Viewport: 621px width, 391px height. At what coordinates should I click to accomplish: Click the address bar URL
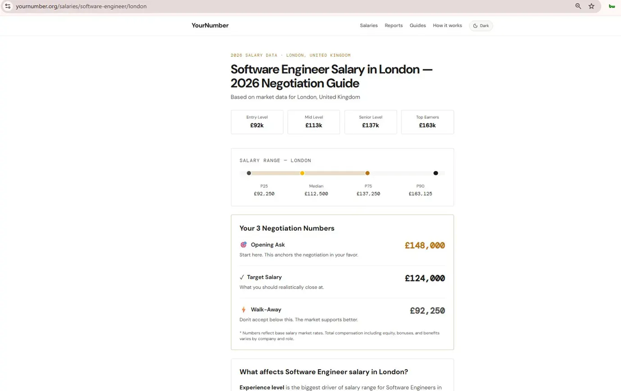(81, 6)
